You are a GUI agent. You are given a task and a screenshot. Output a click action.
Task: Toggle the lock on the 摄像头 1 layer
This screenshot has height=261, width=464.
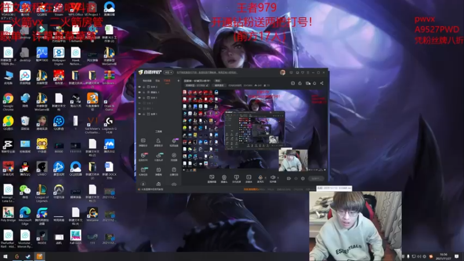144,92
